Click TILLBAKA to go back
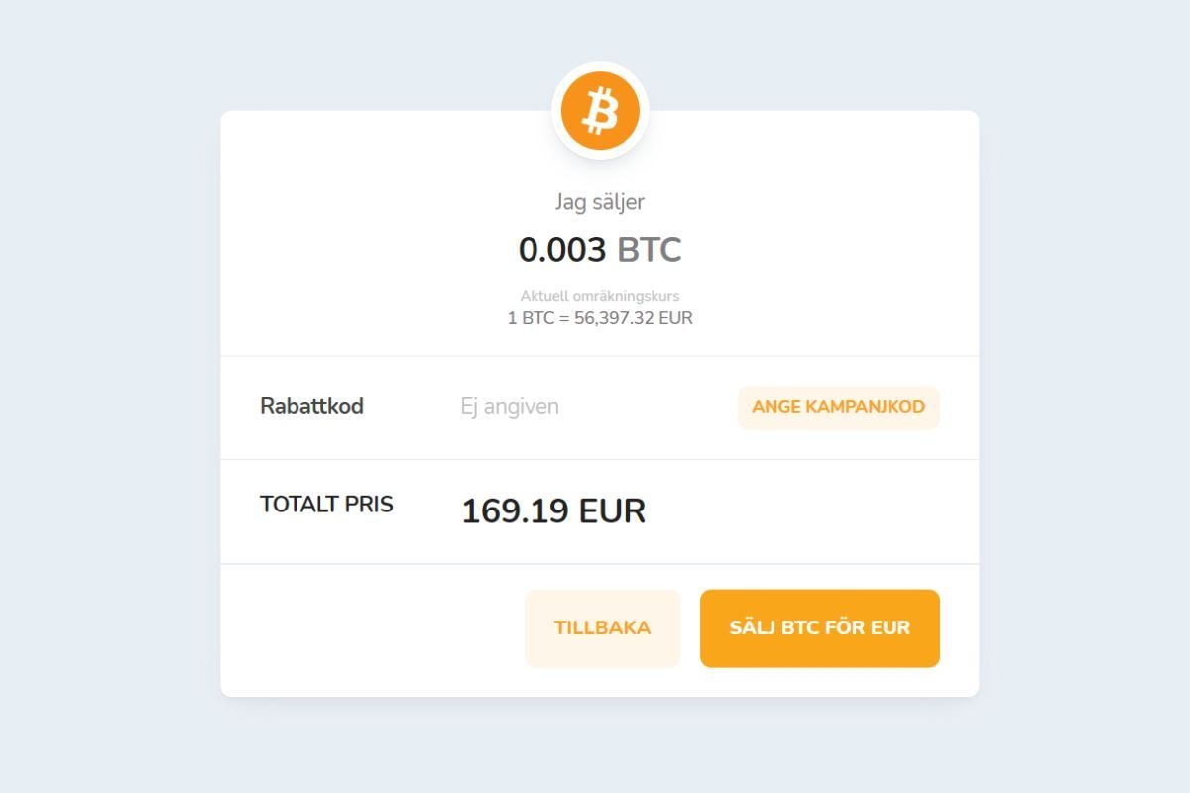 click(602, 627)
